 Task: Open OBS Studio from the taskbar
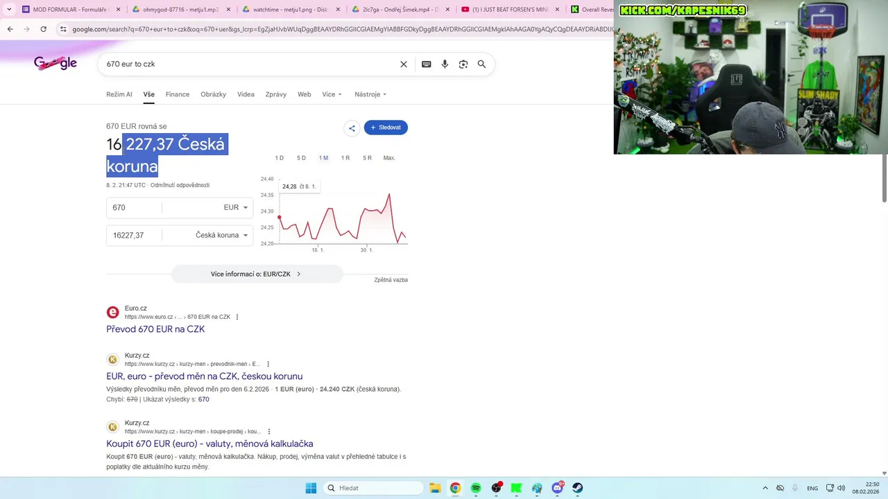496,488
